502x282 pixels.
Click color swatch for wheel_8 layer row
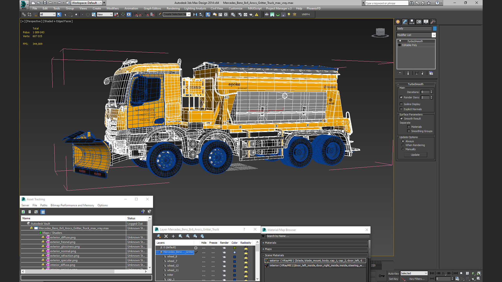click(x=235, y=257)
